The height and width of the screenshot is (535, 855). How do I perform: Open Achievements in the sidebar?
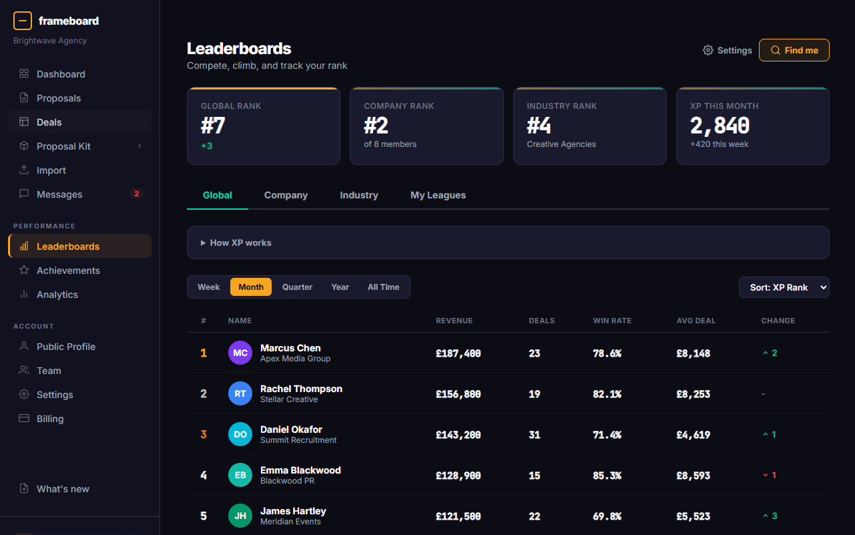coord(80,271)
